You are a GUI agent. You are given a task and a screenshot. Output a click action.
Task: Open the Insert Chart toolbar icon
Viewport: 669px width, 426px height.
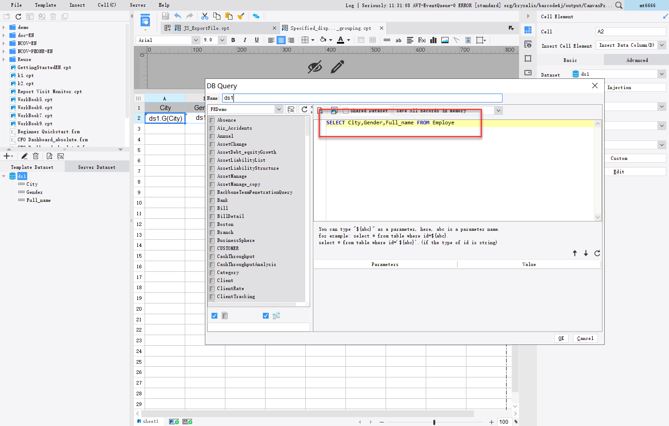pos(433,40)
